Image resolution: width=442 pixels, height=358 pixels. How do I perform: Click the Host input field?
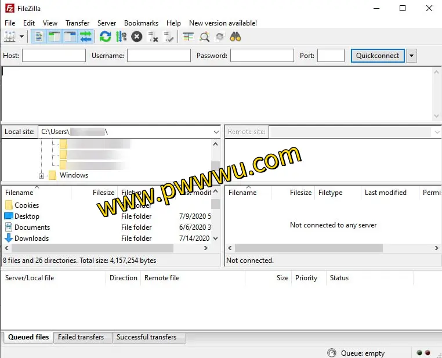pyautogui.click(x=54, y=56)
